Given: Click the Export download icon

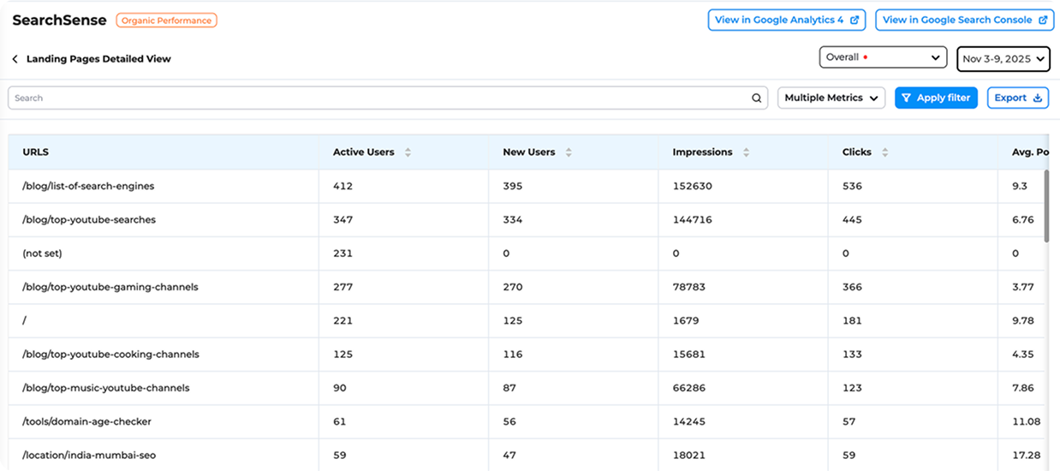Looking at the screenshot, I should [1038, 98].
